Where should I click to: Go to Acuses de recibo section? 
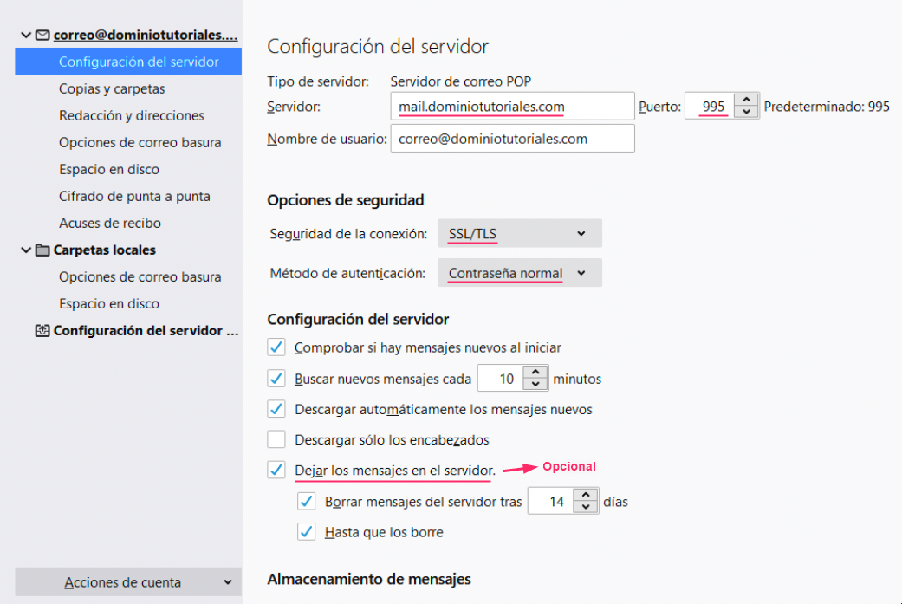click(x=110, y=224)
